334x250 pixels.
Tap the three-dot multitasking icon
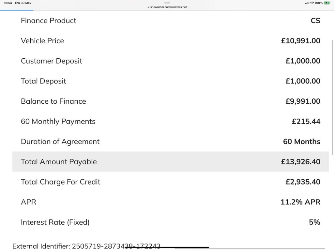tap(167, 3)
